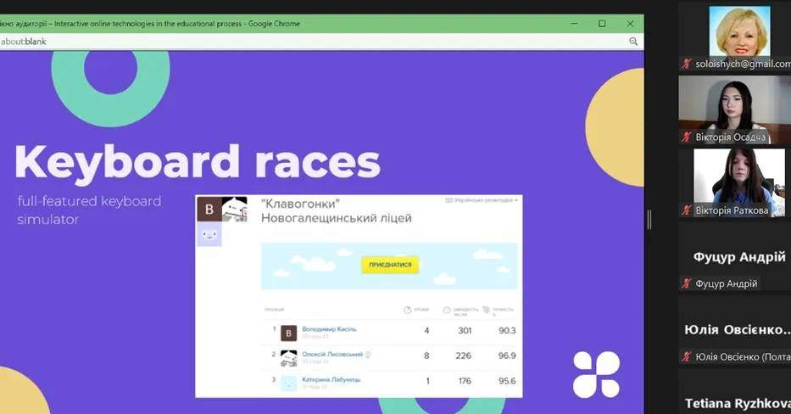Viewport: 791px width, 414px height.
Task: Select the Tetiana Ryzhkova participant tile
Action: [734, 403]
